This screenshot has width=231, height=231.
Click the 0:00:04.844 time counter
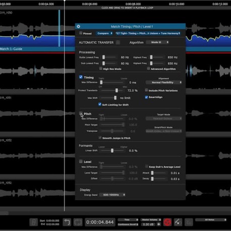[100, 222]
